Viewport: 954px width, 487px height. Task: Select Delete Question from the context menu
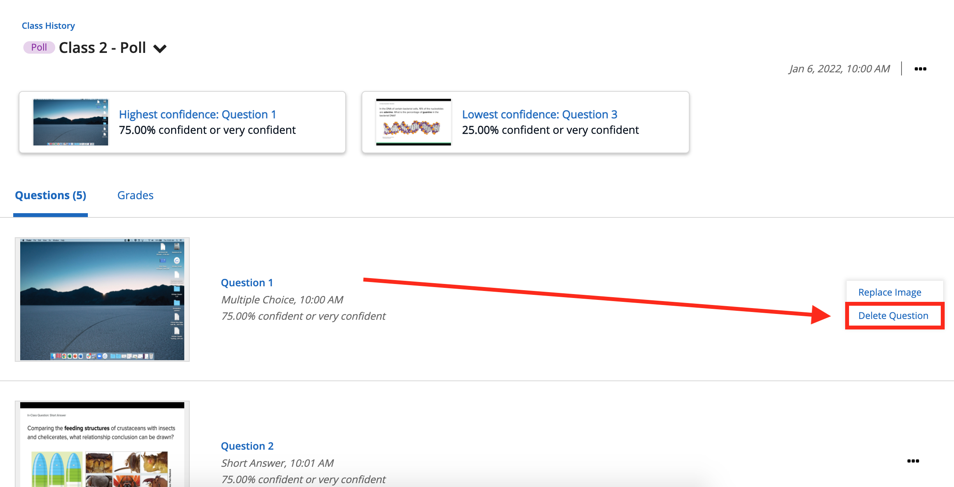click(x=893, y=315)
